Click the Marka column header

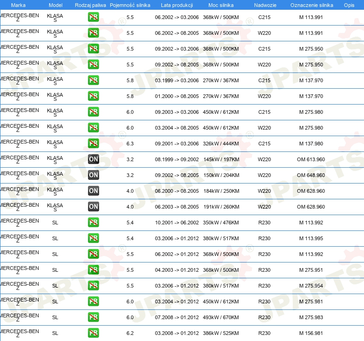click(18, 5)
